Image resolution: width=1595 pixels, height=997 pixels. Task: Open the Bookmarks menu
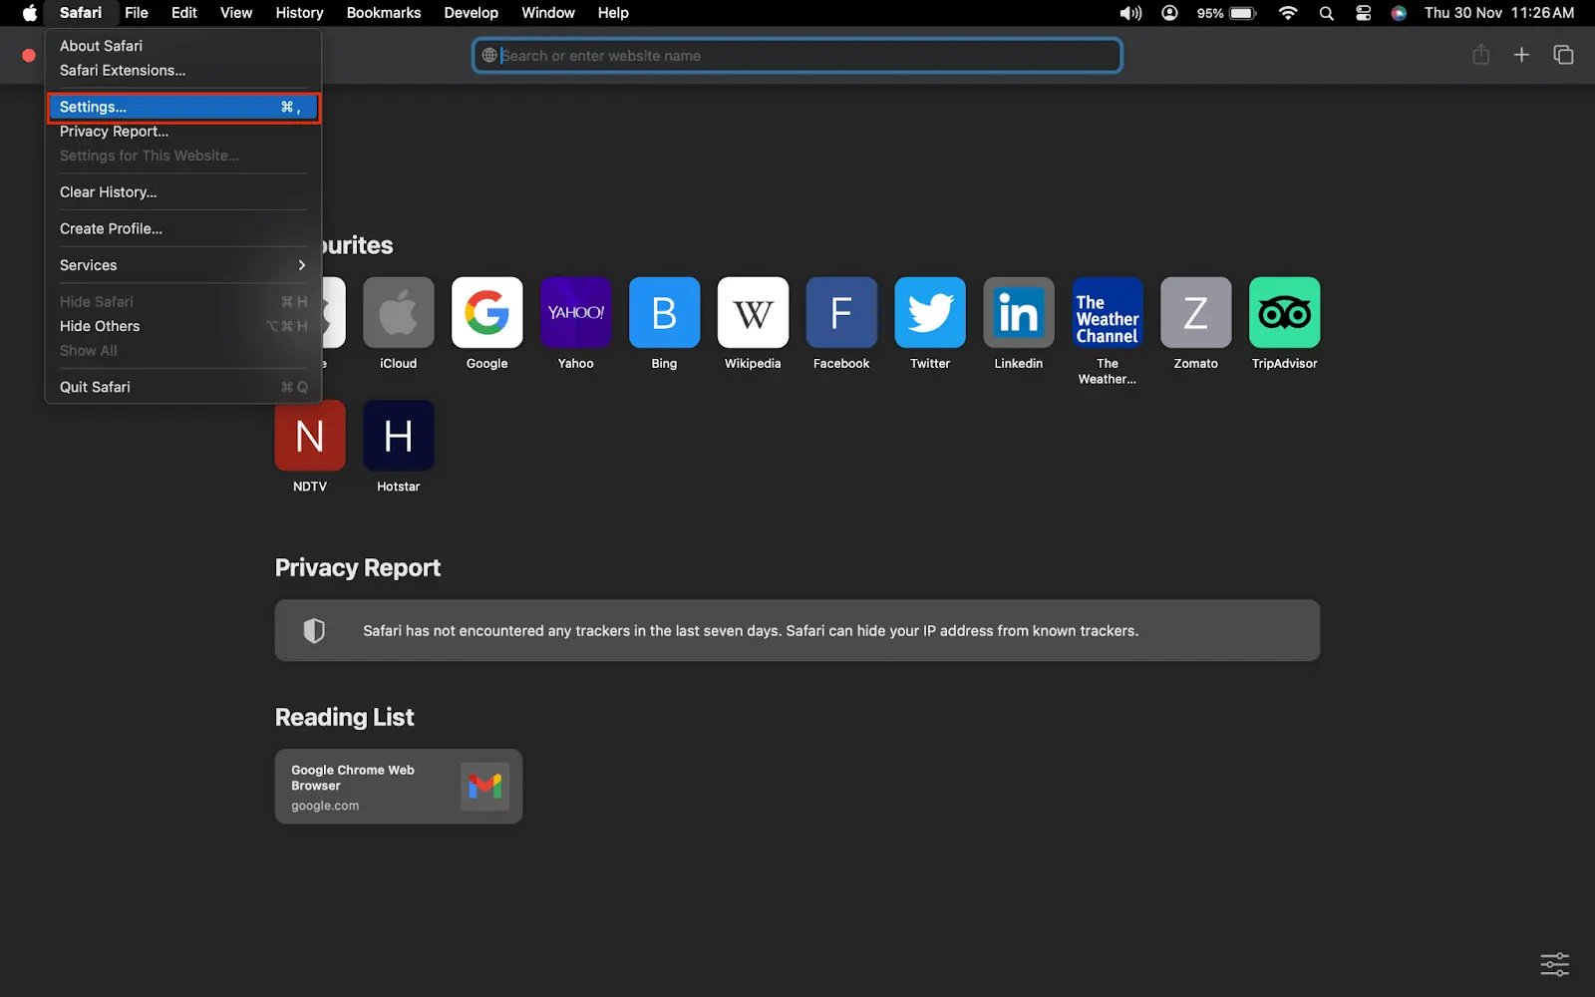pyautogui.click(x=384, y=13)
